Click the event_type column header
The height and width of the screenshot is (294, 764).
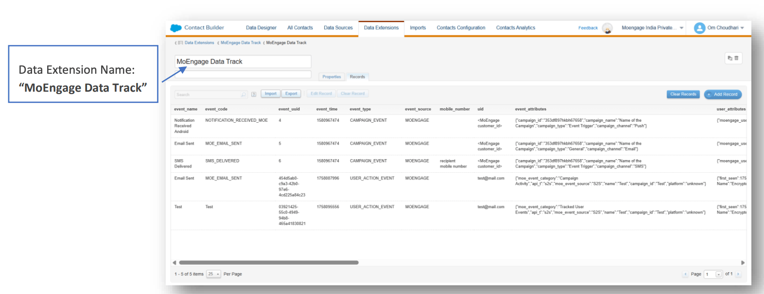click(x=360, y=109)
